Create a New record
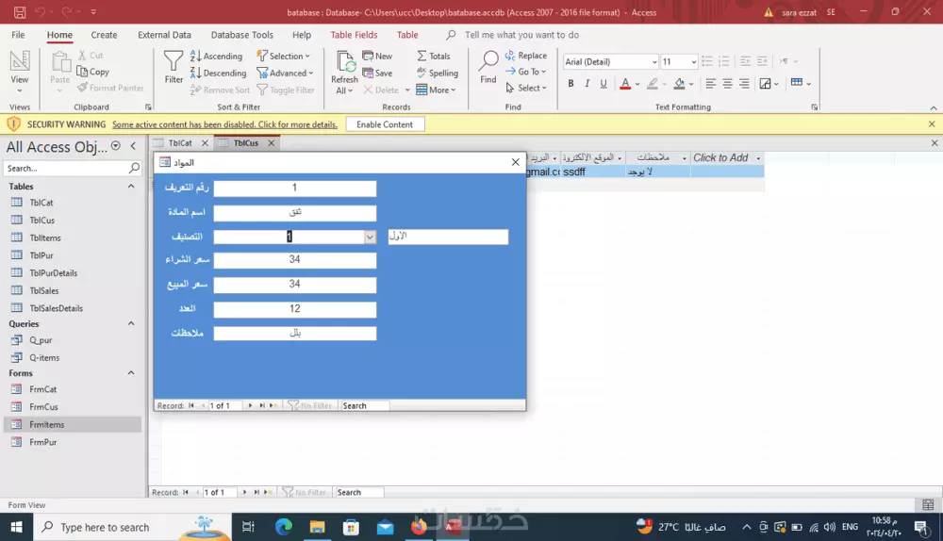 377,56
